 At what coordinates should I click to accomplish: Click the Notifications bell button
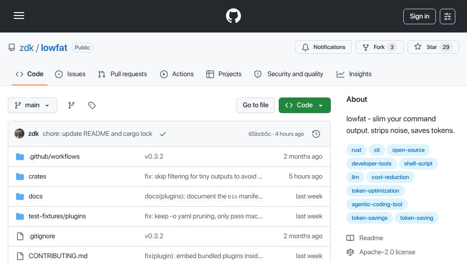[x=323, y=47]
